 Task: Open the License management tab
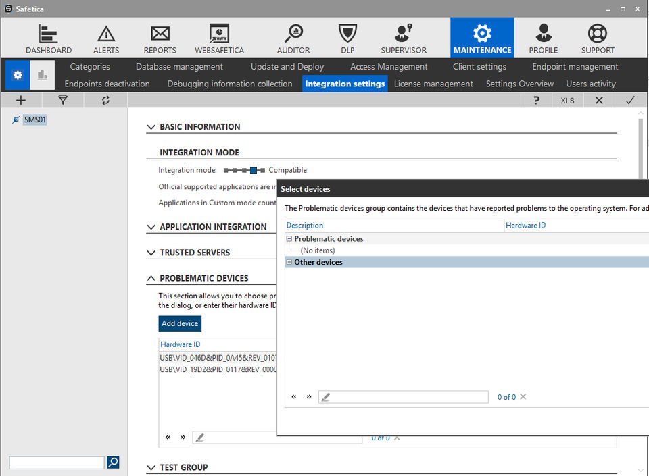coord(433,84)
